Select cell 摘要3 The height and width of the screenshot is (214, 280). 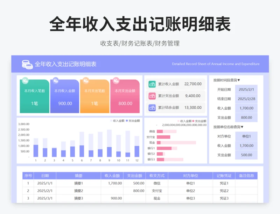(78, 198)
